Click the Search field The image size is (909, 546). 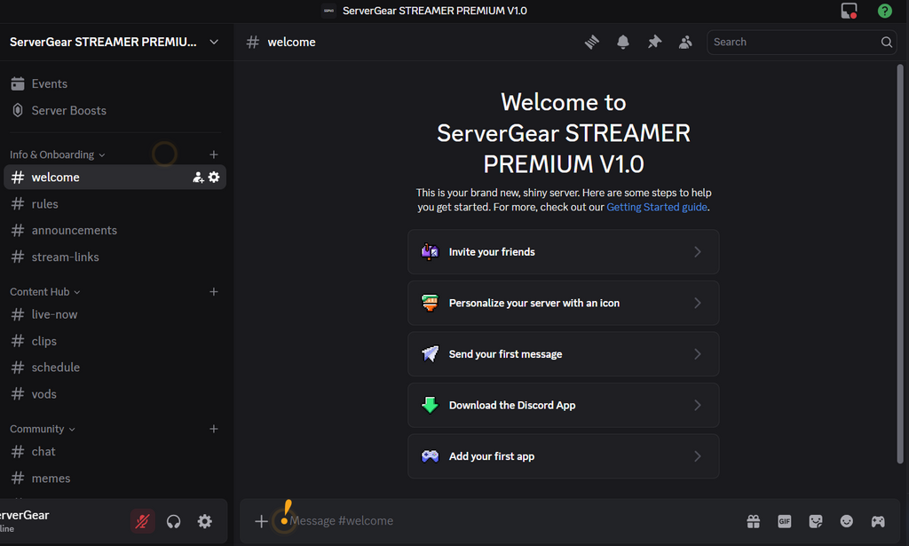794,42
